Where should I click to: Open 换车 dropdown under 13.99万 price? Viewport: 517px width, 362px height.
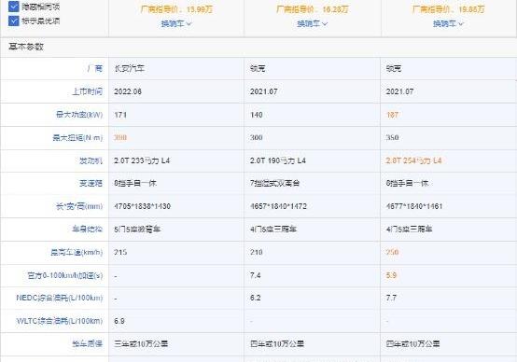[x=176, y=23]
